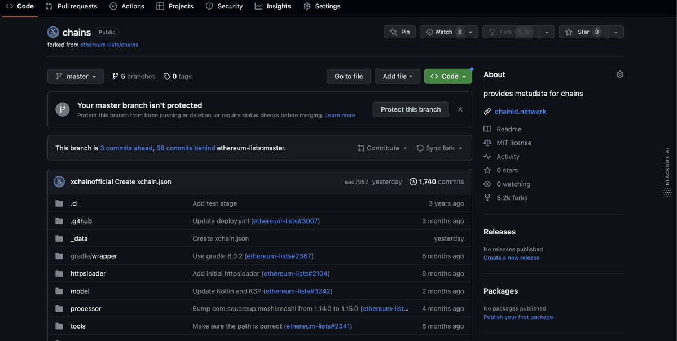Image resolution: width=677 pixels, height=341 pixels.
Task: Open the master branch selector
Action: (x=76, y=76)
